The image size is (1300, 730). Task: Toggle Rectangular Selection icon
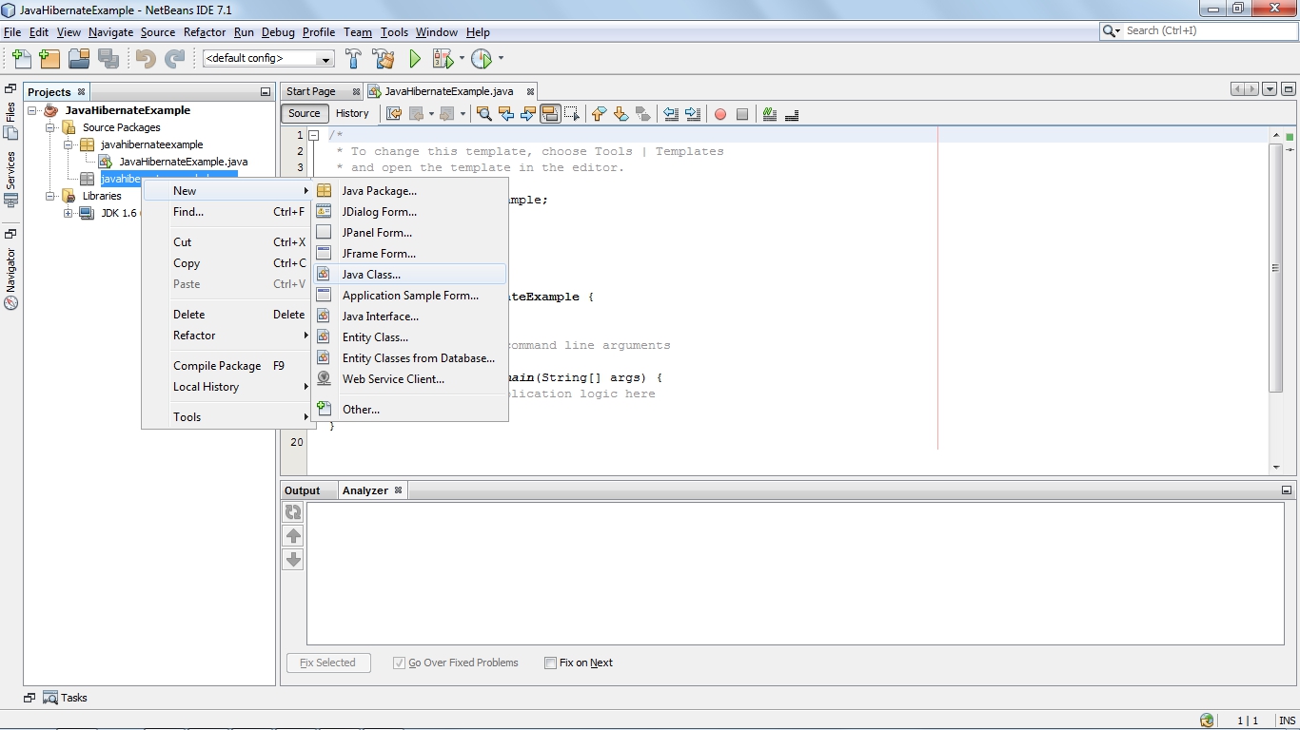point(572,114)
